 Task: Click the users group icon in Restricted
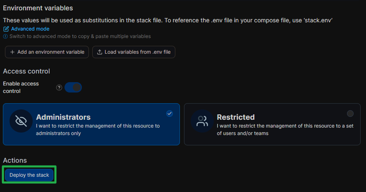coord(202,121)
